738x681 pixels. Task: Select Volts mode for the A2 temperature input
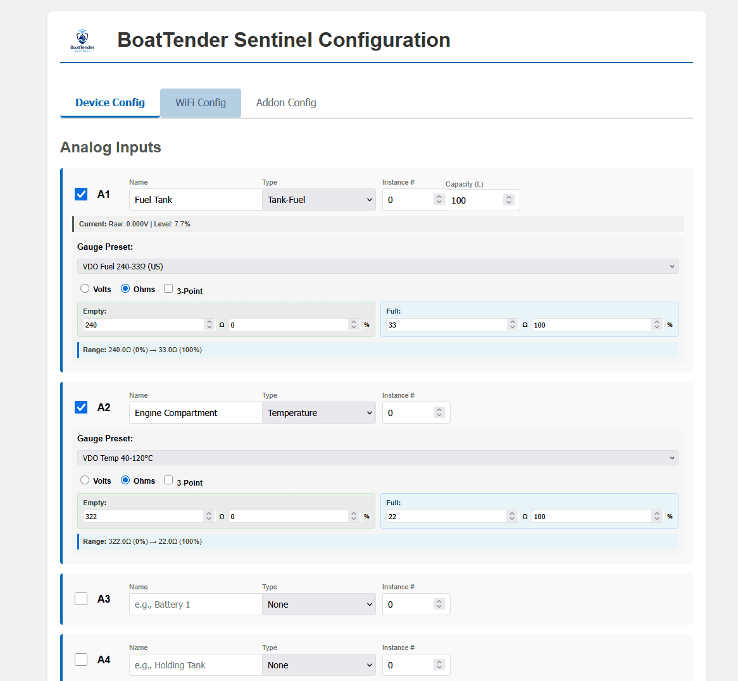(x=85, y=481)
